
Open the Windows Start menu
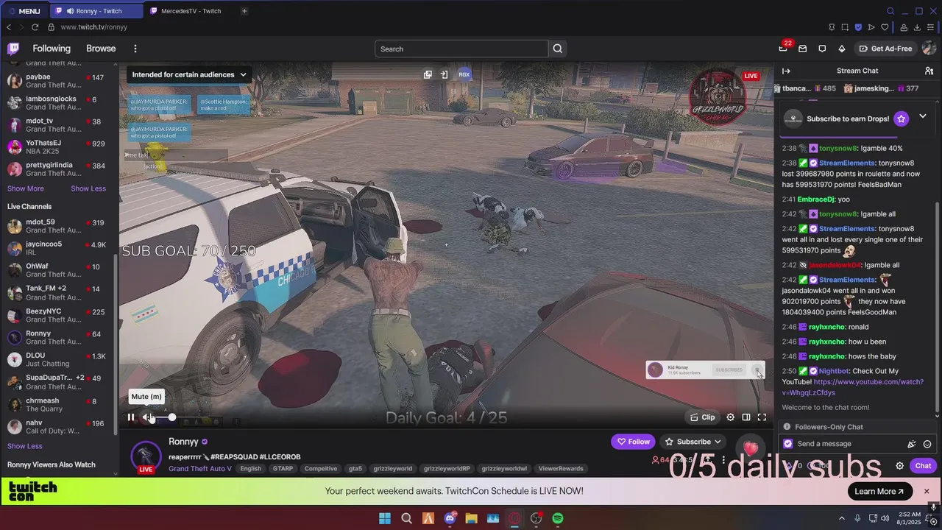coord(385,518)
